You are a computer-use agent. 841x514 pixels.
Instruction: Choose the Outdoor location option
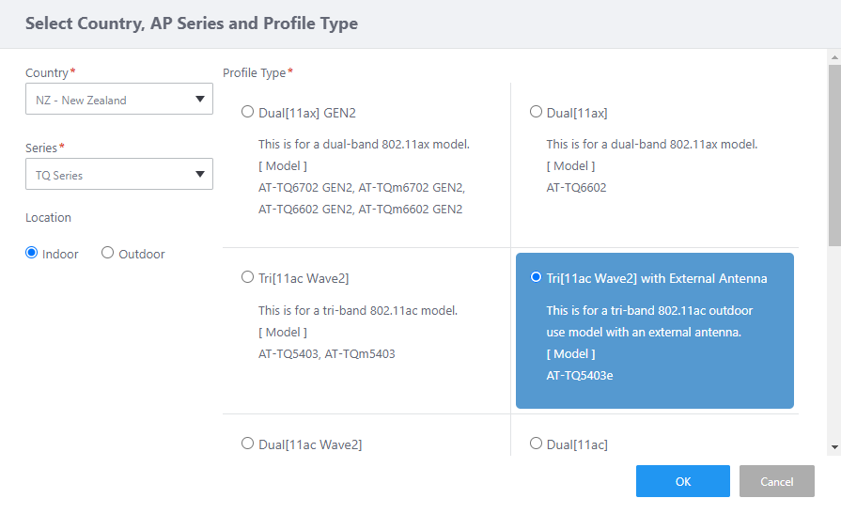pos(108,253)
